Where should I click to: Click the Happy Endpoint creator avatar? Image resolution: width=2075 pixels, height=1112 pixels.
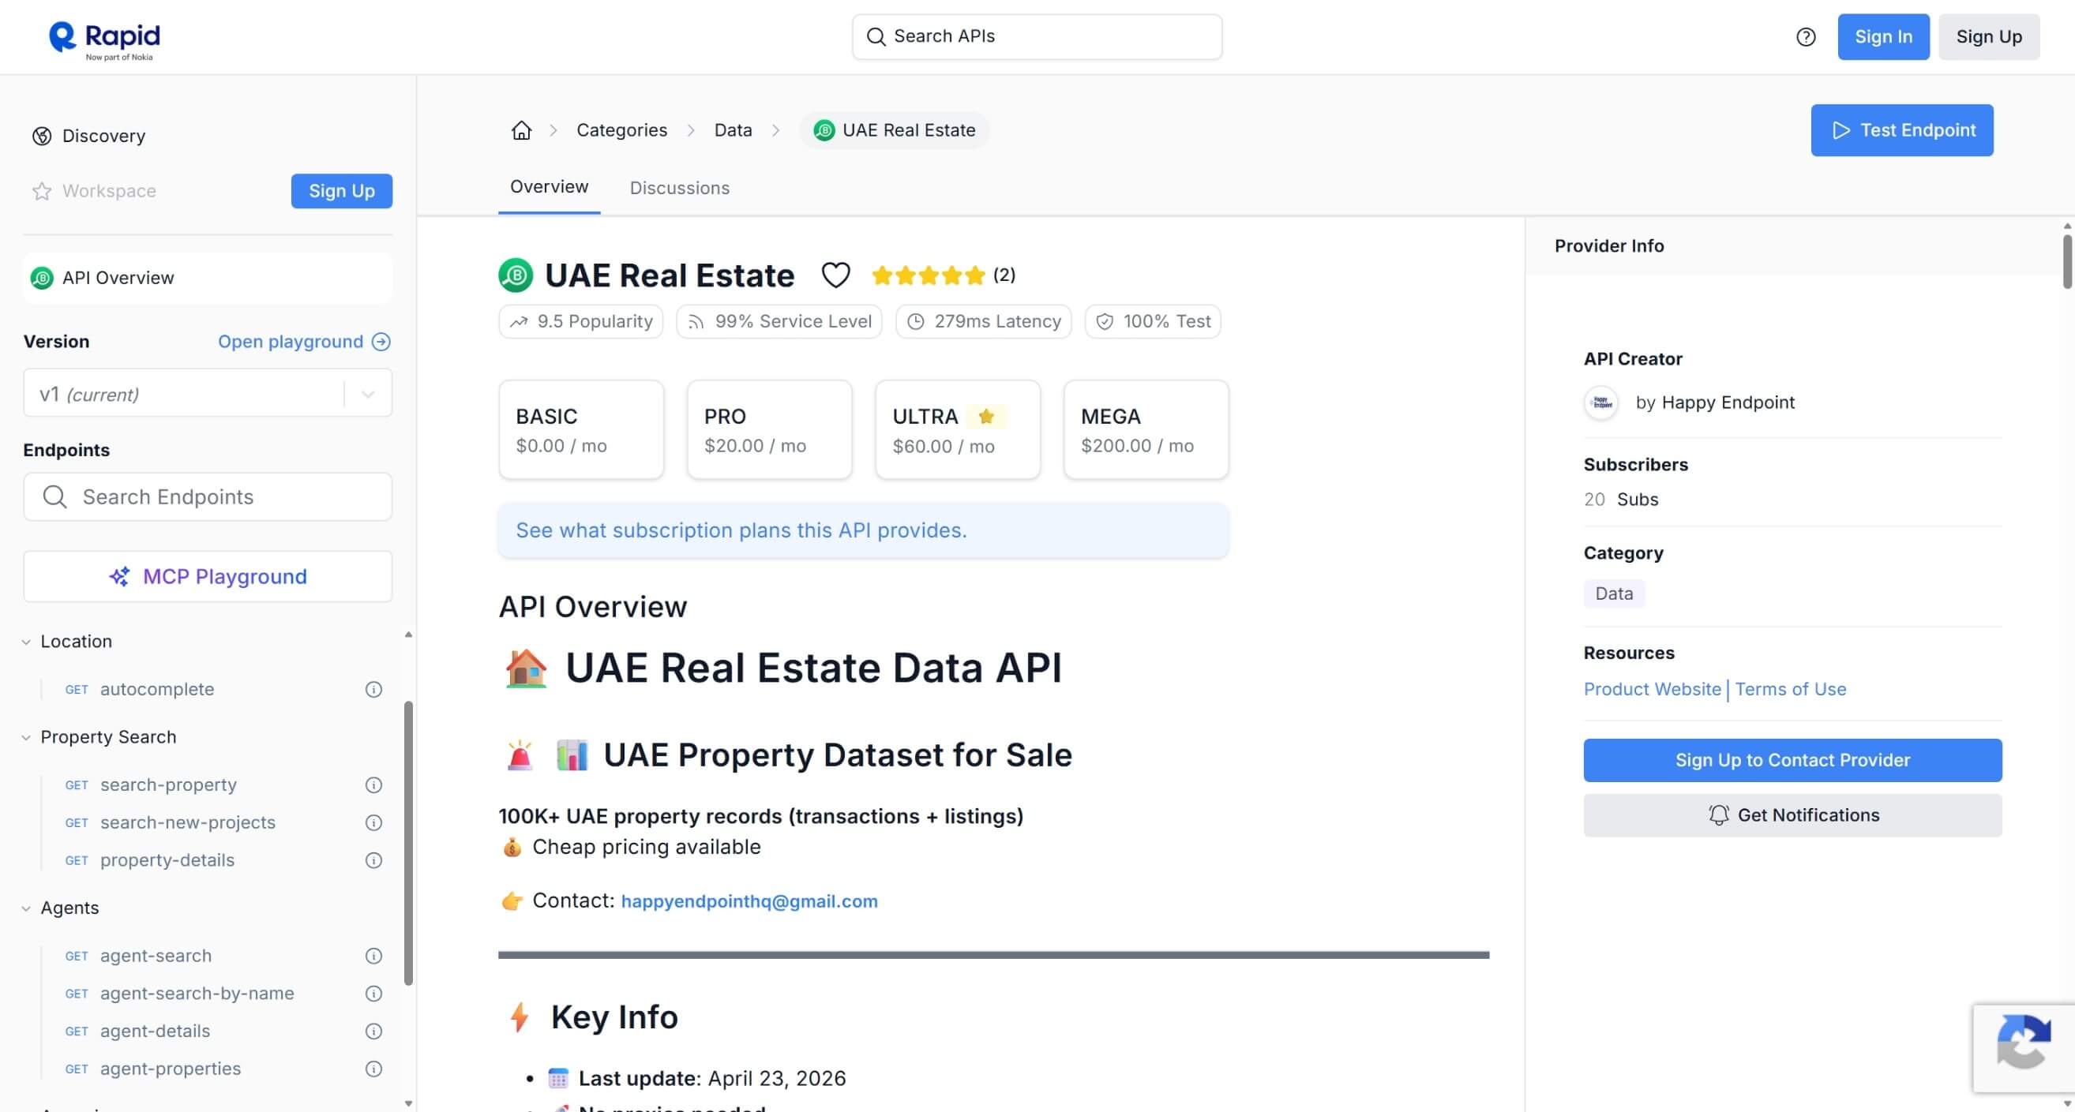coord(1601,402)
